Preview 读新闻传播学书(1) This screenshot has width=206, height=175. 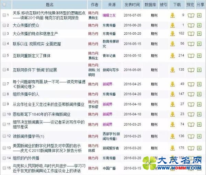[x=191, y=136]
